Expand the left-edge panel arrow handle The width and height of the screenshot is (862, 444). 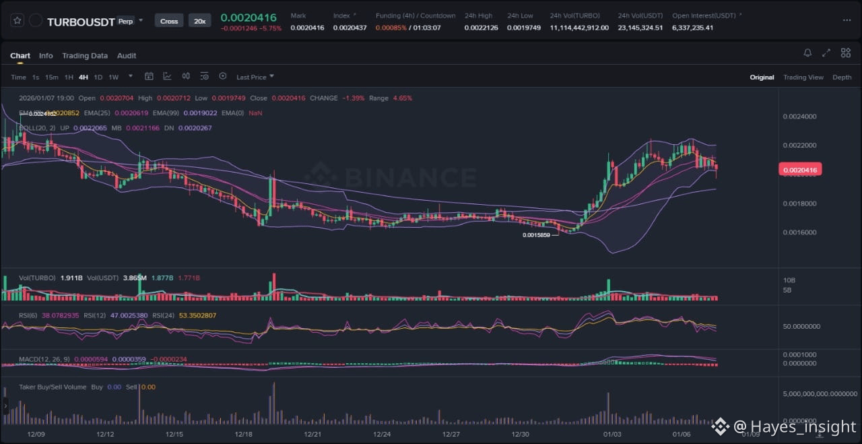5,406
